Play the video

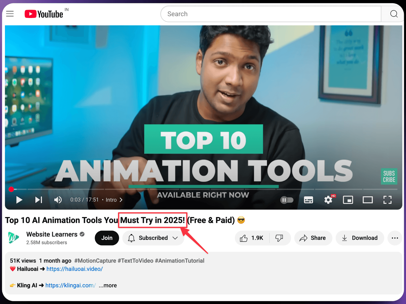19,200
